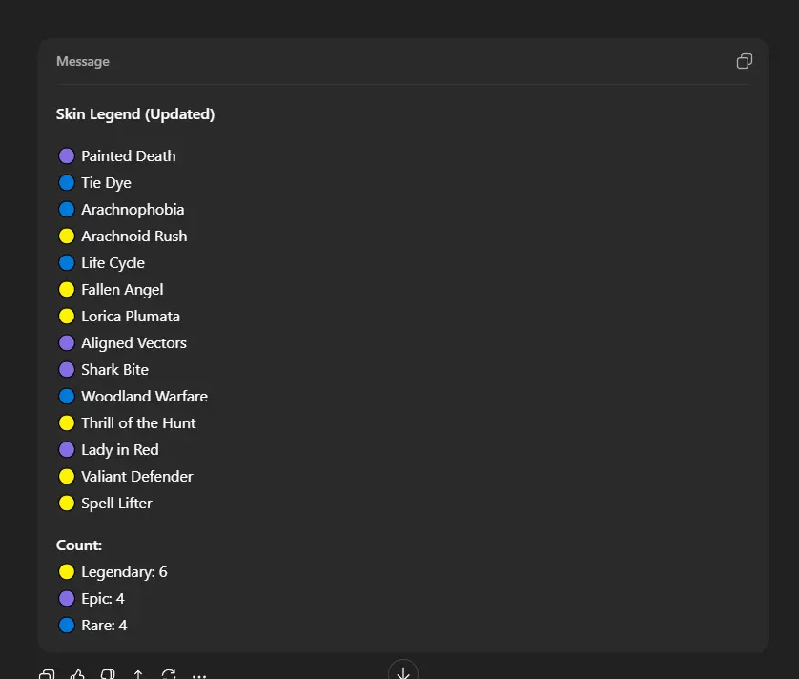Click the Fallen Angel entry text
This screenshot has height=679, width=799.
122,289
